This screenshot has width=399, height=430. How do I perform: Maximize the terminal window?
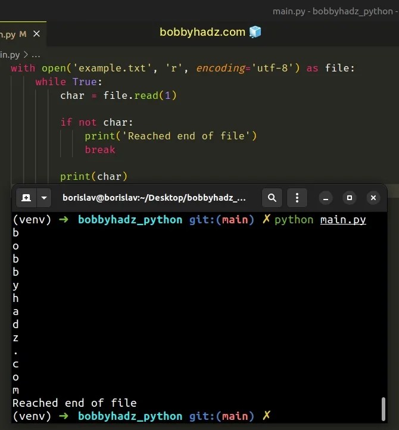(x=350, y=198)
